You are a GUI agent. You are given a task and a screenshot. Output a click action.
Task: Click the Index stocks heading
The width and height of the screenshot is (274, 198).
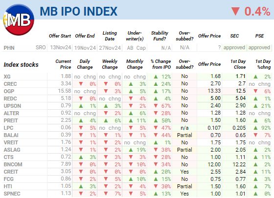pos(21,64)
